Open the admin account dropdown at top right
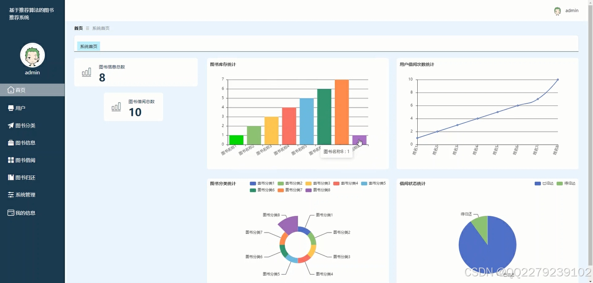This screenshot has width=593, height=283. [x=566, y=10]
